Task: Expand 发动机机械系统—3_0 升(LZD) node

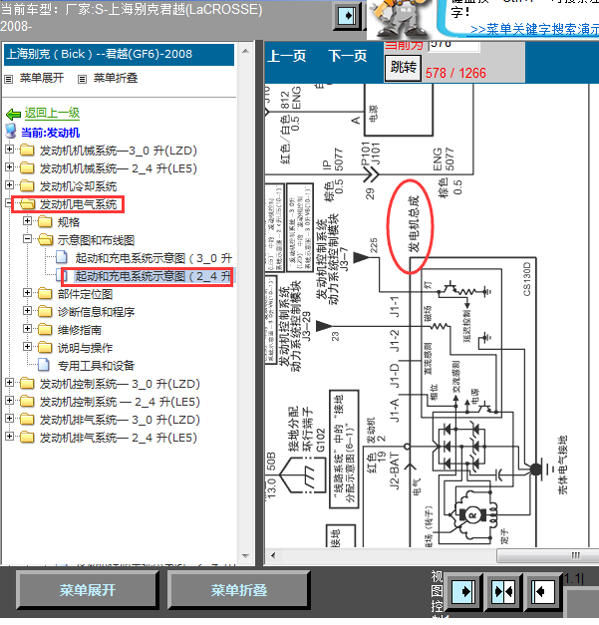Action: coord(9,150)
